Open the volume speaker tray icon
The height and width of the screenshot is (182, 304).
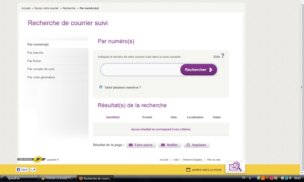click(290, 178)
